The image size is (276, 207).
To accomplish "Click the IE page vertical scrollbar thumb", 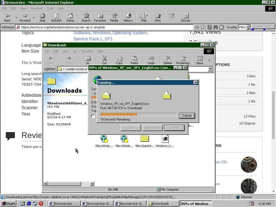I will click(273, 115).
